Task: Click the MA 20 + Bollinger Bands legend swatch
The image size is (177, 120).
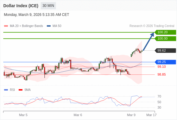Action: (6, 26)
